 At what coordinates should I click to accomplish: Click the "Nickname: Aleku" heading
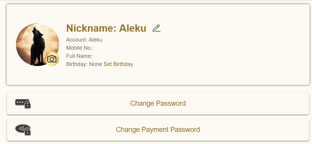pyautogui.click(x=106, y=28)
